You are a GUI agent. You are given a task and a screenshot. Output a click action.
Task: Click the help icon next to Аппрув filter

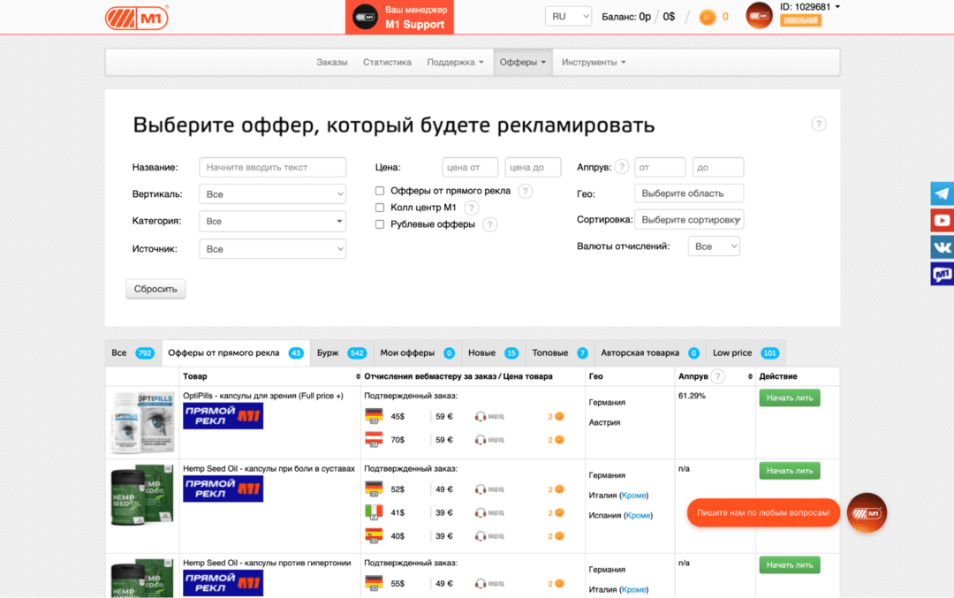[621, 167]
